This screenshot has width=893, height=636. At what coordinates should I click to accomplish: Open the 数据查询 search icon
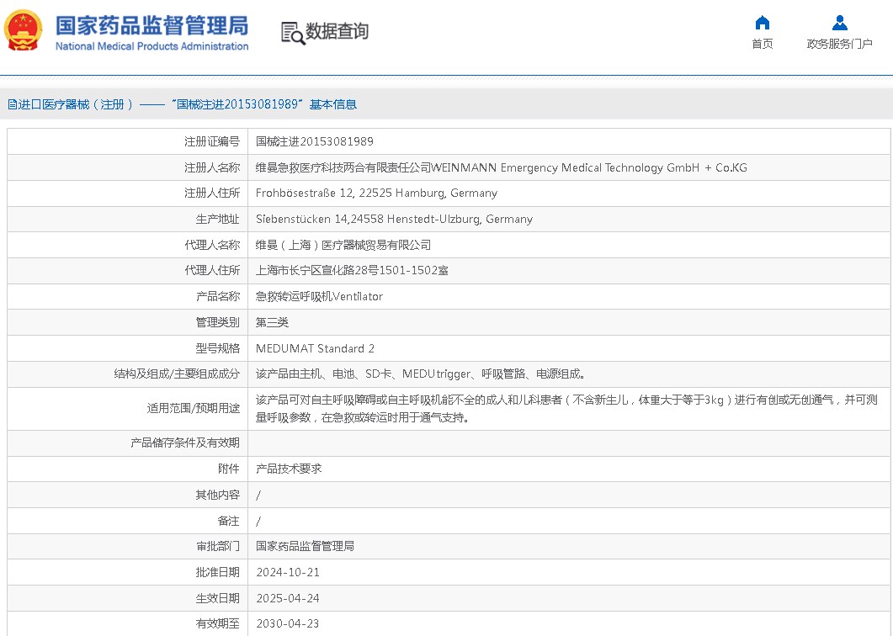click(x=293, y=33)
